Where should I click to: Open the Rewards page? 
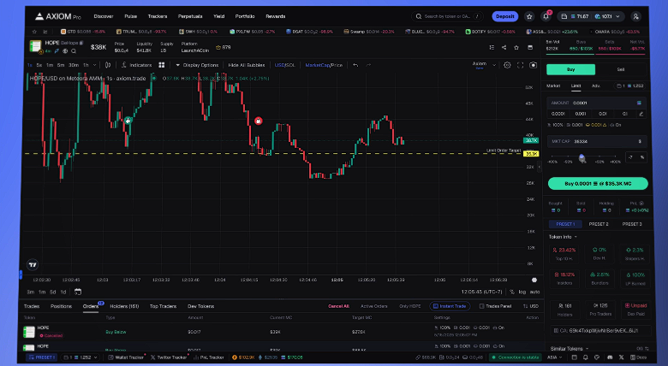tap(276, 16)
